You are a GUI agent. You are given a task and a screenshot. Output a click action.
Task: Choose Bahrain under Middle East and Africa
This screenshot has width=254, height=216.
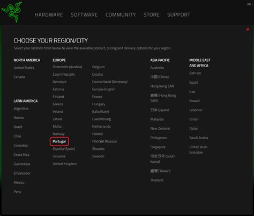tap(195, 73)
